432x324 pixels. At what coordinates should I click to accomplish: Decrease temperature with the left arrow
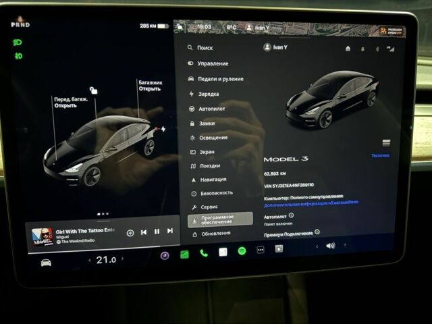click(x=90, y=260)
